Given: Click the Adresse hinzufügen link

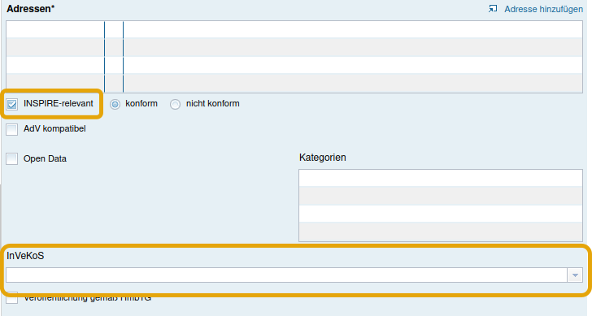Looking at the screenshot, I should click(543, 9).
